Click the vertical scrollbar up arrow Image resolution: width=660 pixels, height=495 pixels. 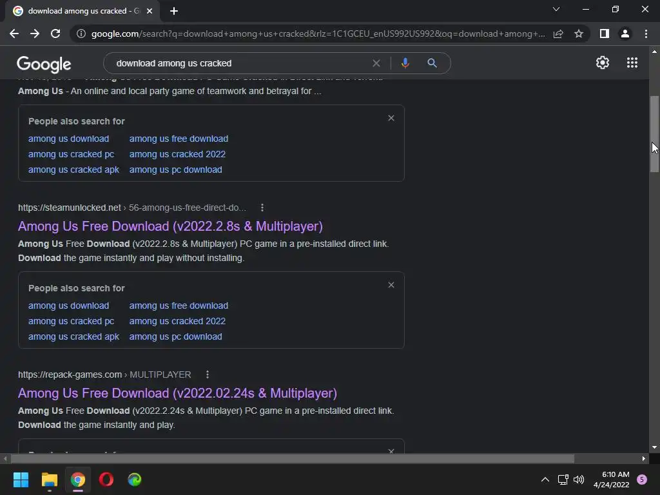[x=654, y=52]
